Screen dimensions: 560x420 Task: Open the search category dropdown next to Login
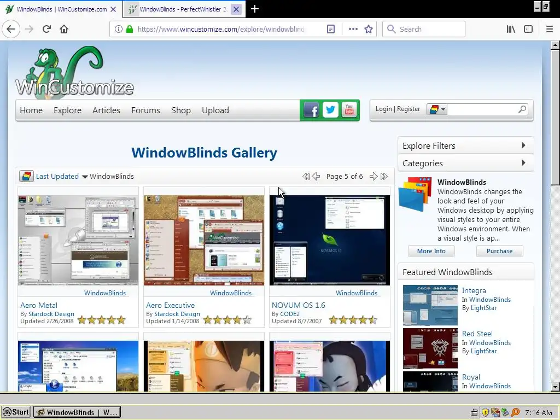(437, 109)
